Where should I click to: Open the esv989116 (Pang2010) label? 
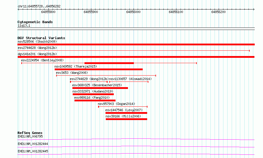92,98
